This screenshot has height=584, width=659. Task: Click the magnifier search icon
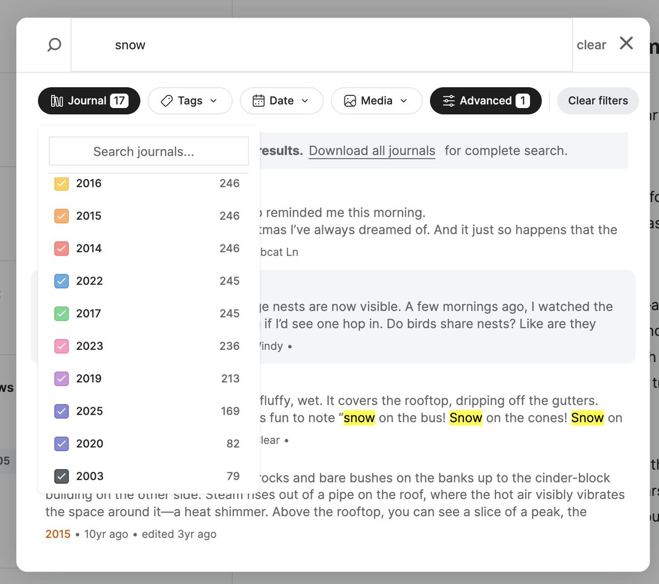[x=54, y=45]
